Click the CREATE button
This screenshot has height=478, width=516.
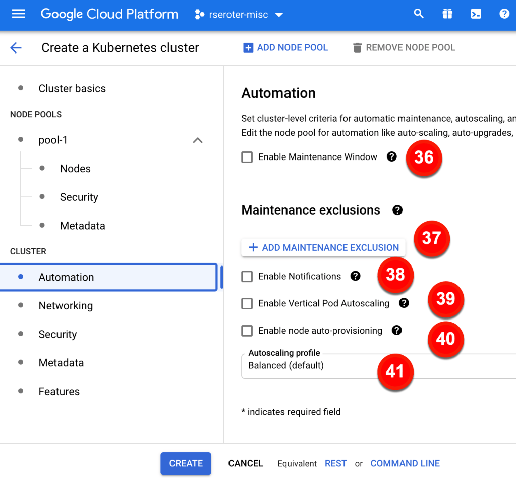[186, 463]
